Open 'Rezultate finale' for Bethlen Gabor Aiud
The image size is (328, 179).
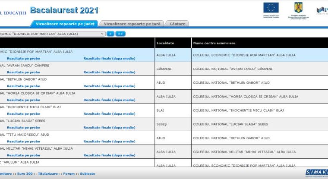pyautogui.click(x=109, y=86)
